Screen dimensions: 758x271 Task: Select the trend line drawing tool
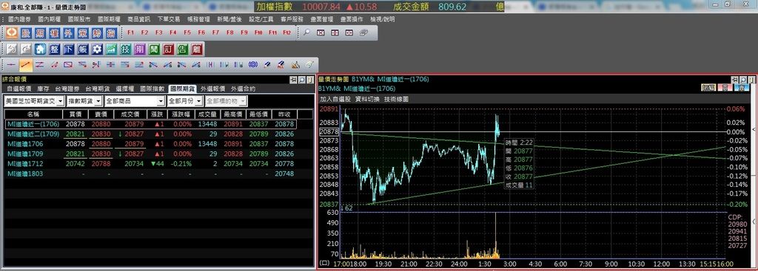(26, 64)
